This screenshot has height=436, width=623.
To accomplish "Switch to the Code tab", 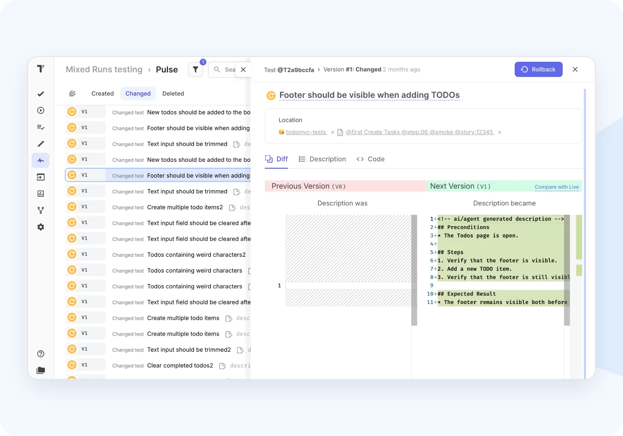I will click(371, 159).
